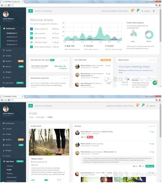
Task: Collapse the Activites panel in Profile window
Action: [x=149, y=126]
